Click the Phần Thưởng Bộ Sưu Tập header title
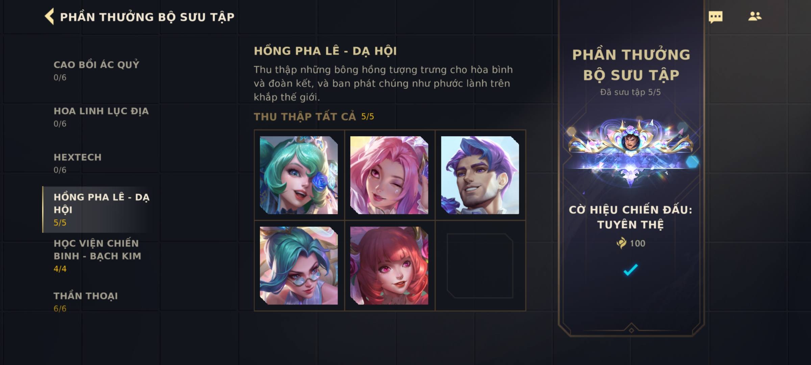The height and width of the screenshot is (365, 811). point(147,17)
